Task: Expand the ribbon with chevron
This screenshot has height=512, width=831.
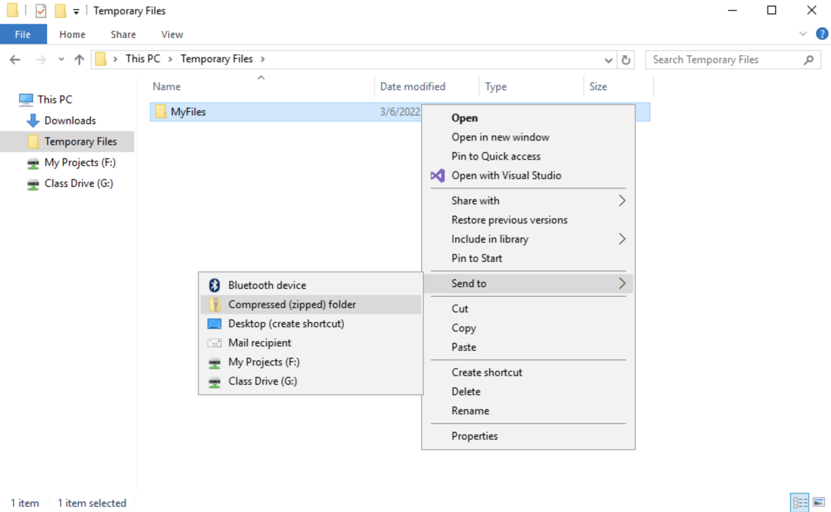Action: pos(803,34)
